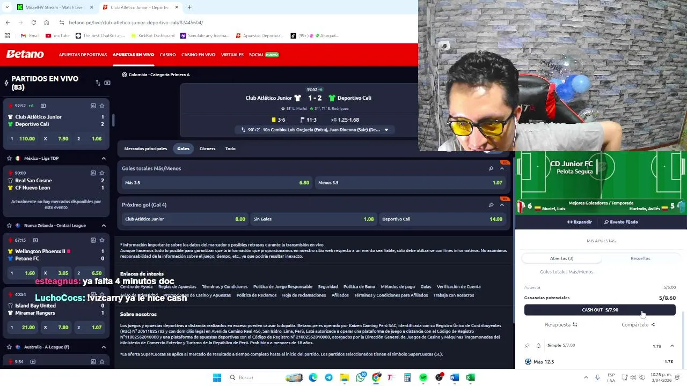Open Apuestas Deportivas menu
The image size is (687, 386).
pyautogui.click(x=83, y=55)
